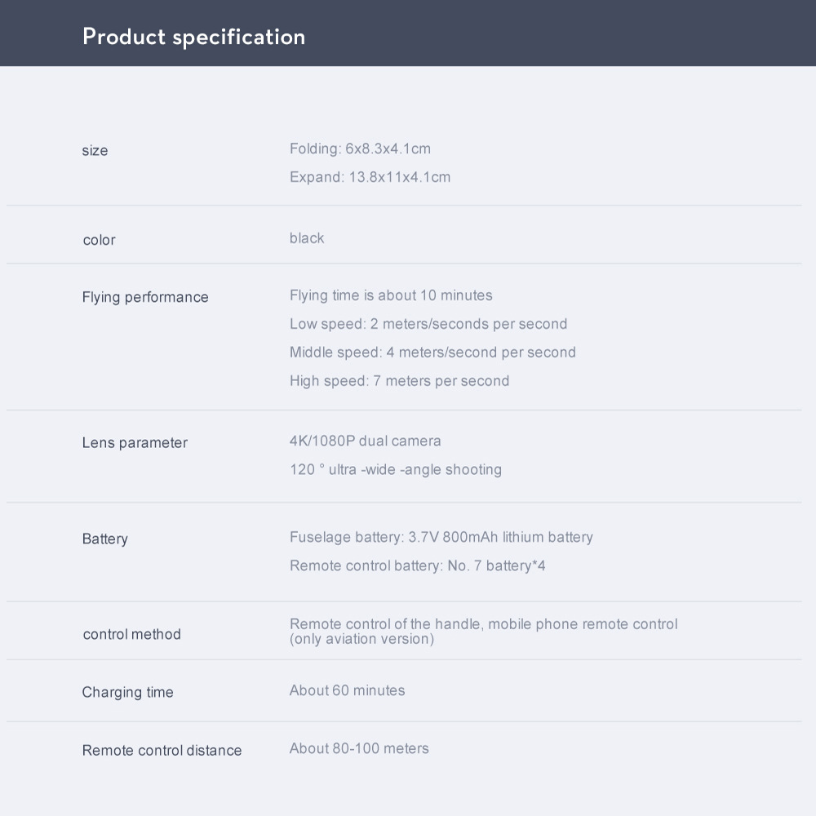816x816 pixels.
Task: Click the Fuselage battery 3.7V 800mAh line
Action: coord(441,537)
